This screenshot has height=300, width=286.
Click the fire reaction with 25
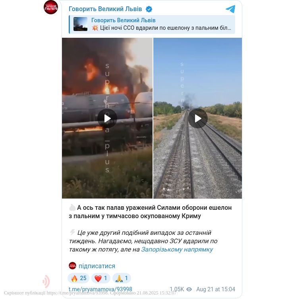tap(78, 278)
